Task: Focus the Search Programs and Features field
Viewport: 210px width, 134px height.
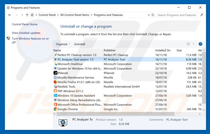Action: coord(180,15)
